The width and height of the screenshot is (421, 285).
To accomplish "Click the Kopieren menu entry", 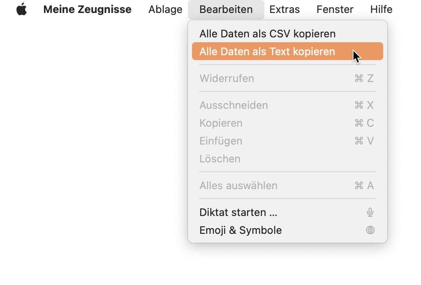I will click(287, 123).
